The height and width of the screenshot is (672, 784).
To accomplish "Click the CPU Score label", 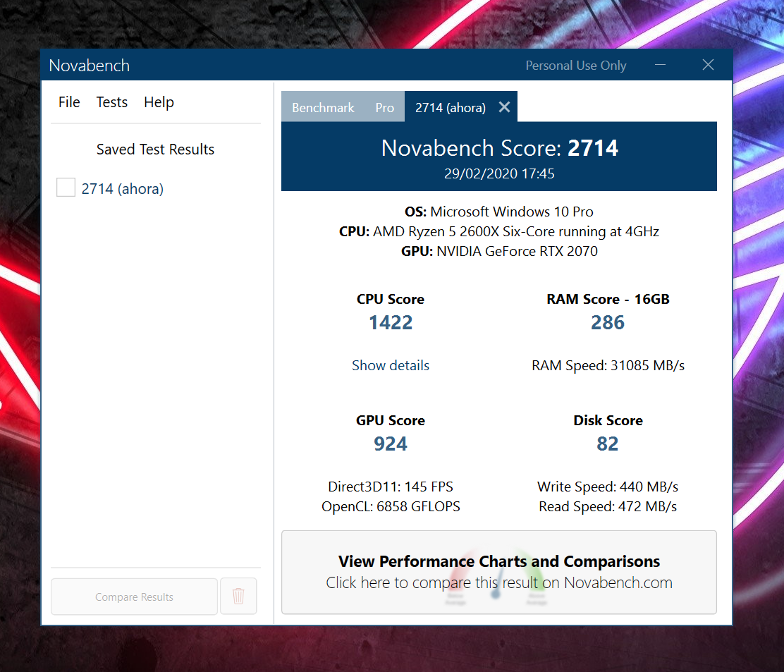I will point(391,299).
